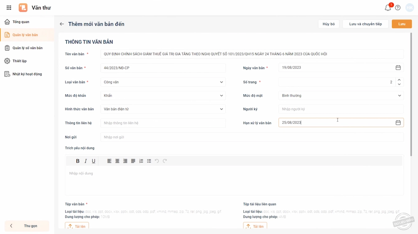Image resolution: width=418 pixels, height=234 pixels.
Task: Open calendar picker for Ngày văn bản
Action: [x=398, y=68]
